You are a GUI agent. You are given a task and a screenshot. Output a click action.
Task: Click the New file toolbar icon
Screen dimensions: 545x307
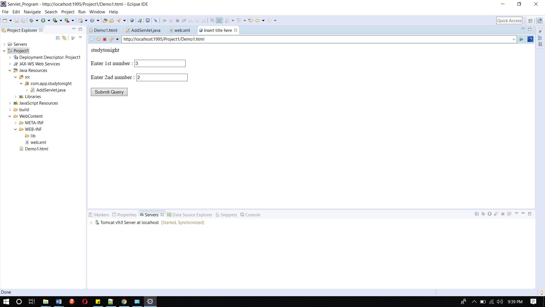pos(5,20)
